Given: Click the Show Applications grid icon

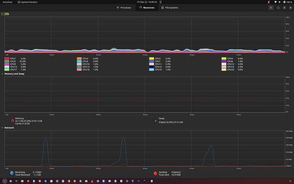Looking at the screenshot, I should pos(290,181).
